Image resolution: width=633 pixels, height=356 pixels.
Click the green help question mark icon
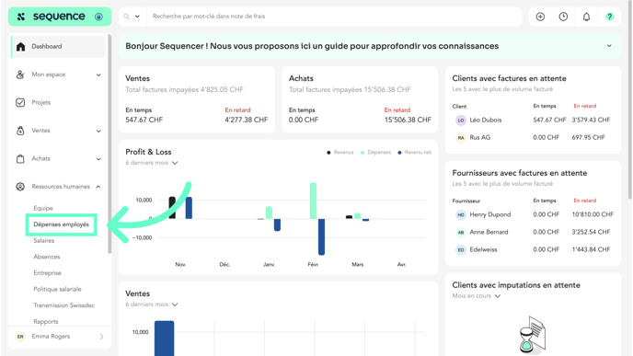tap(610, 17)
